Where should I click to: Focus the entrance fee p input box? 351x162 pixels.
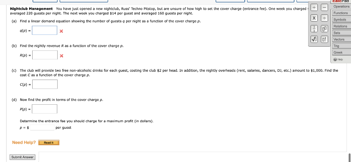[x=42, y=127]
